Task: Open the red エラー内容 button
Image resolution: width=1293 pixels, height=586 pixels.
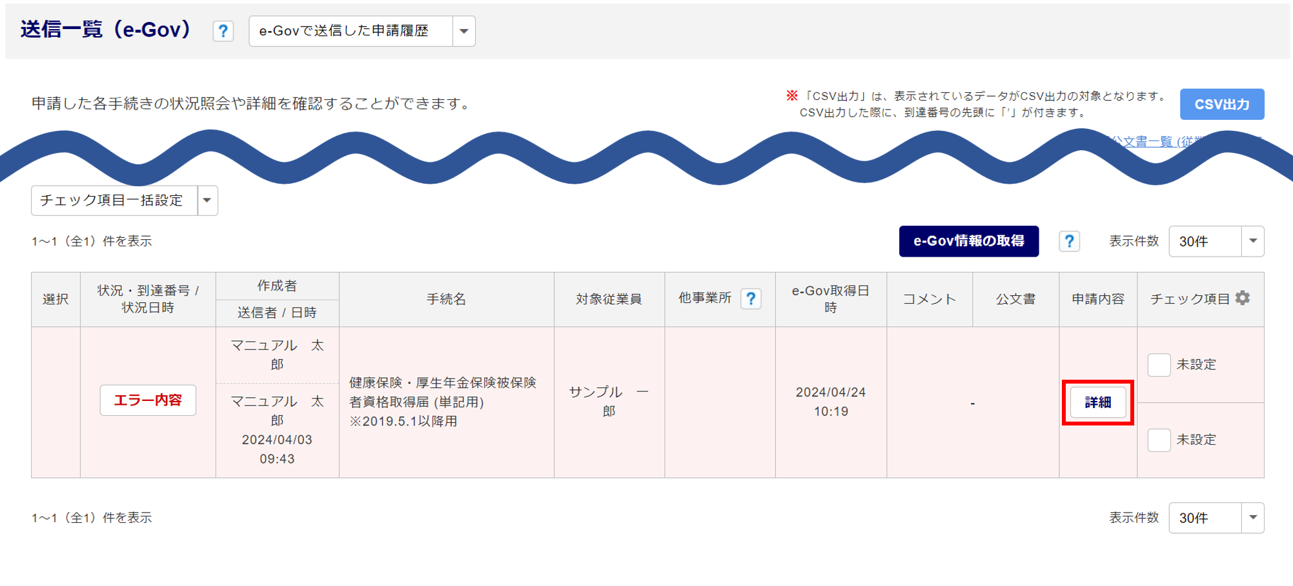Action: (x=148, y=400)
